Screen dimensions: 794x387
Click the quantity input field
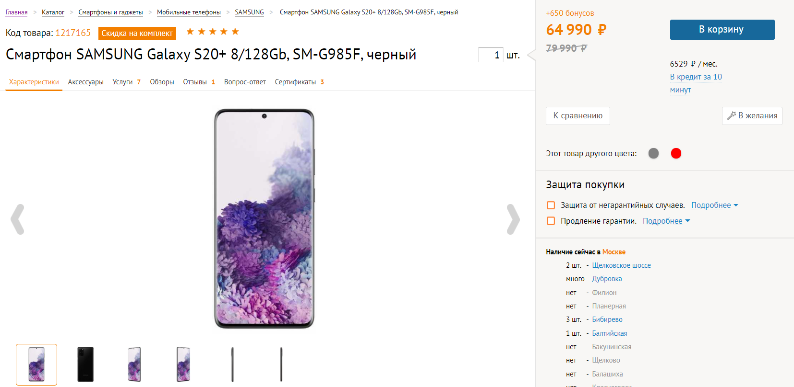click(490, 55)
